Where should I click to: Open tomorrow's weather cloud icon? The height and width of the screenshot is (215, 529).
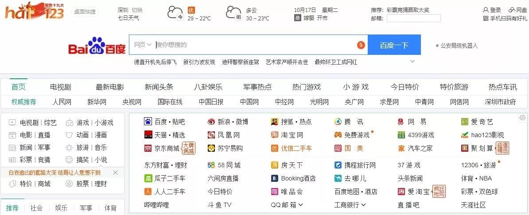(234, 13)
